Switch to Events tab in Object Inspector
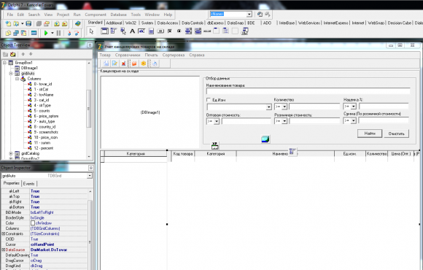 [29, 184]
